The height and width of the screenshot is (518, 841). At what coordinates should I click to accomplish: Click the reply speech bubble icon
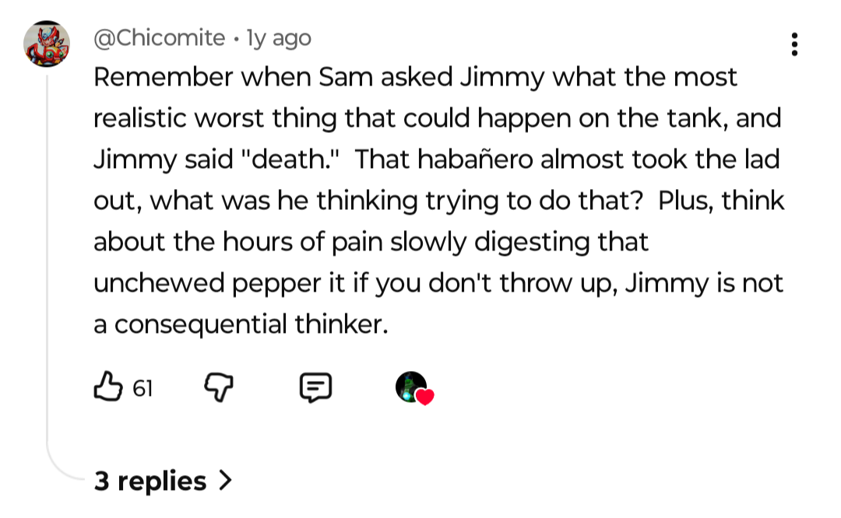(x=316, y=387)
